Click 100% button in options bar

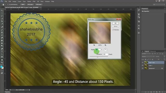click(23, 5)
